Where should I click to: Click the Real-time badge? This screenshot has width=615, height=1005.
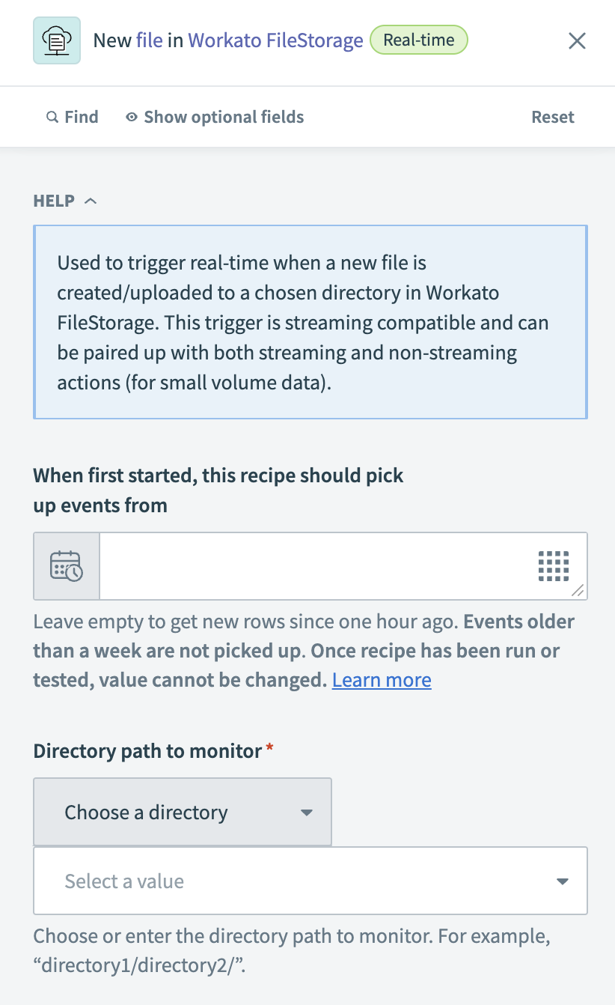tap(418, 40)
